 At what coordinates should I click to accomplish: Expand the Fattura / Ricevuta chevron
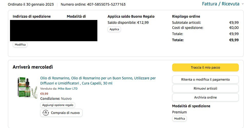(243, 4)
